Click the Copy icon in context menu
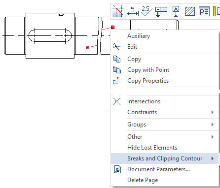The height and width of the screenshot is (188, 220). tap(117, 59)
